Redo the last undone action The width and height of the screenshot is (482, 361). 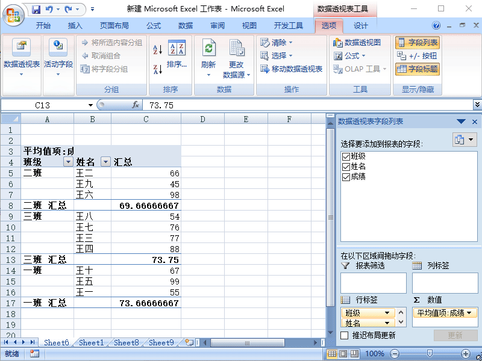pos(68,10)
